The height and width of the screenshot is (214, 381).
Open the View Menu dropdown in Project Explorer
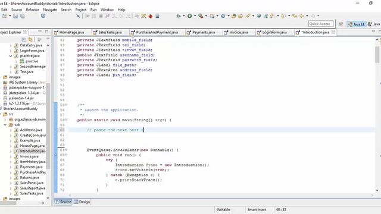click(x=48, y=39)
